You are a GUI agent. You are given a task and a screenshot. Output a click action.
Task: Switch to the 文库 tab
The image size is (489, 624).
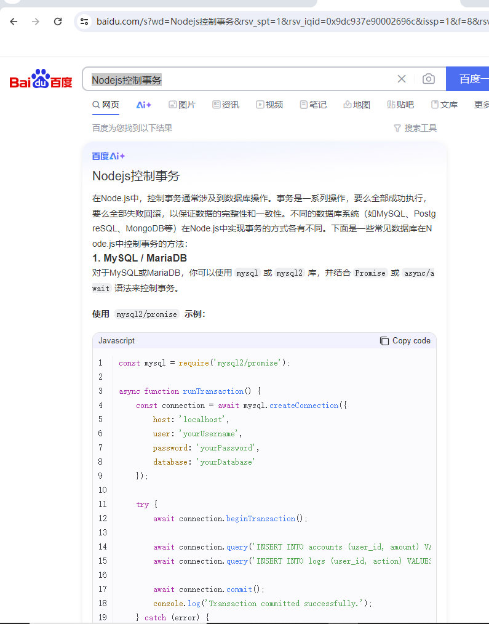445,105
